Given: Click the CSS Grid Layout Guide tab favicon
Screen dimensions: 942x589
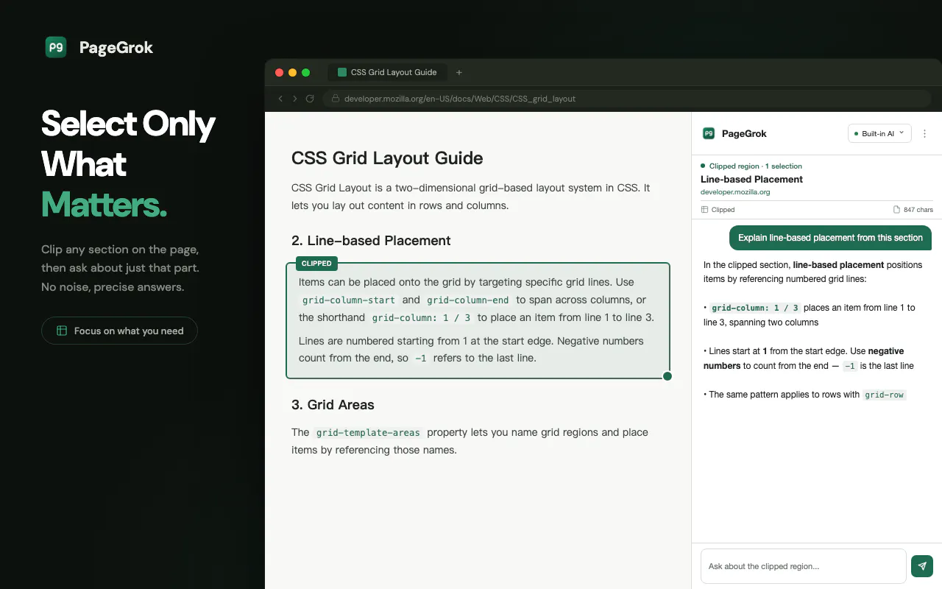Looking at the screenshot, I should point(341,72).
